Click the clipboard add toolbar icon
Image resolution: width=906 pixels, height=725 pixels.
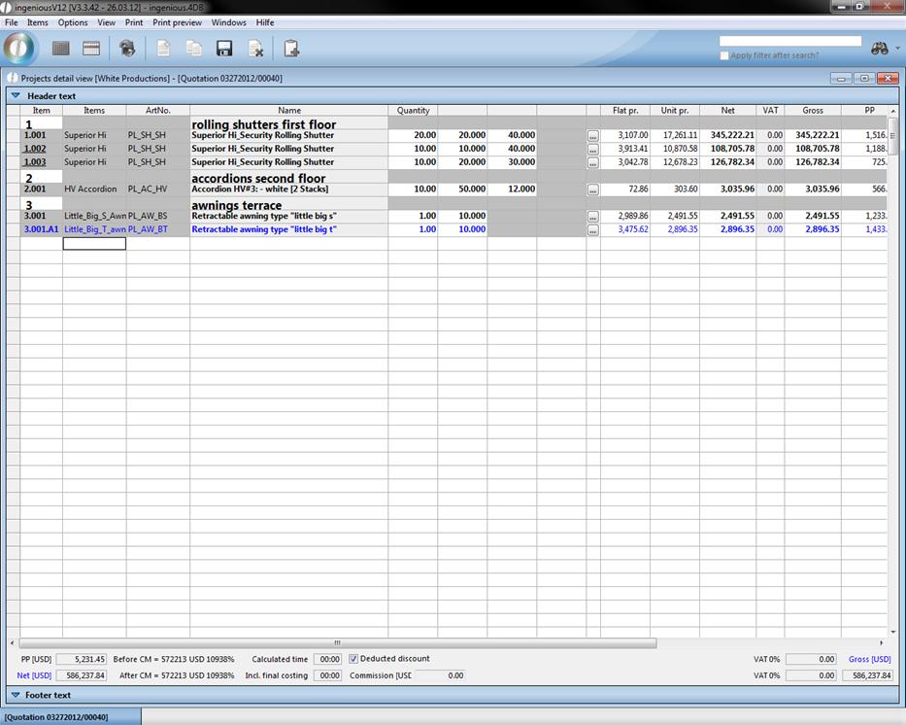[x=291, y=49]
